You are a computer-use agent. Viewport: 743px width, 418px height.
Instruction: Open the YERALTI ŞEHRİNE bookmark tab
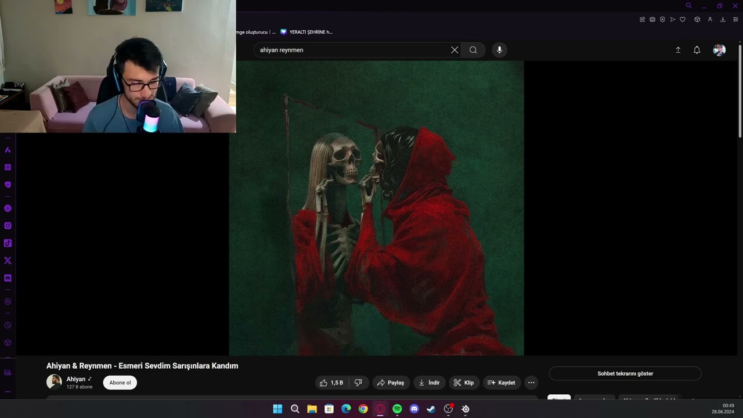306,32
